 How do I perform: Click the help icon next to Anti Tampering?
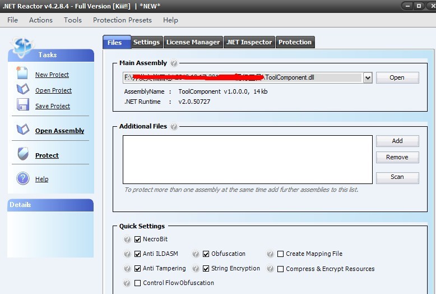click(127, 268)
